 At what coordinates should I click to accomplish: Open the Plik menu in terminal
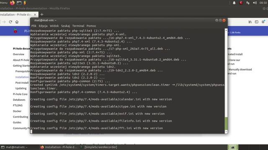click(x=33, y=26)
